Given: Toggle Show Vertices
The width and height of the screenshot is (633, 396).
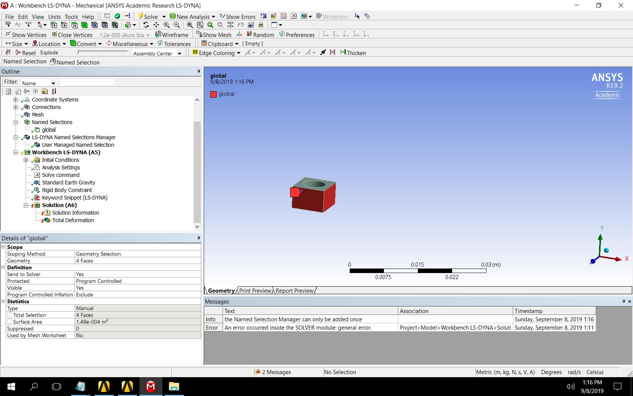Looking at the screenshot, I should (x=26, y=35).
